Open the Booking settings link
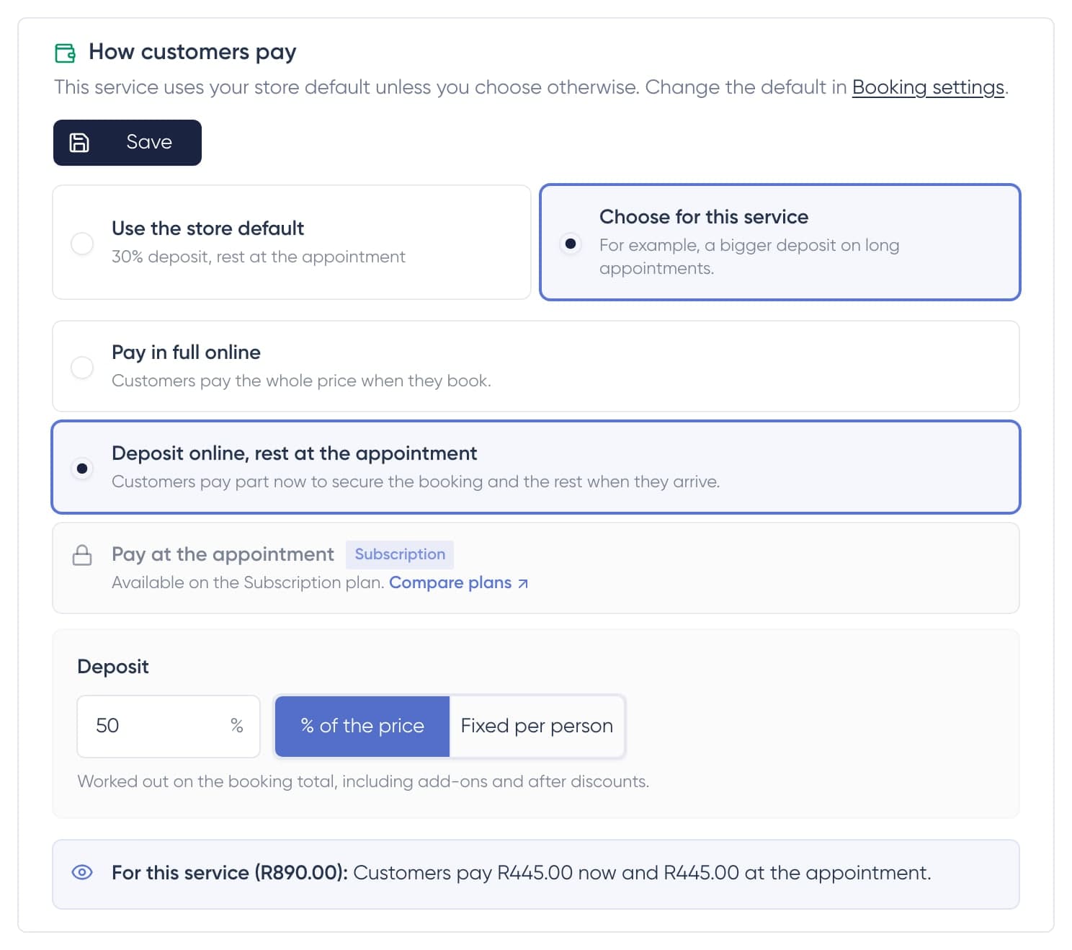The image size is (1072, 950). click(928, 87)
